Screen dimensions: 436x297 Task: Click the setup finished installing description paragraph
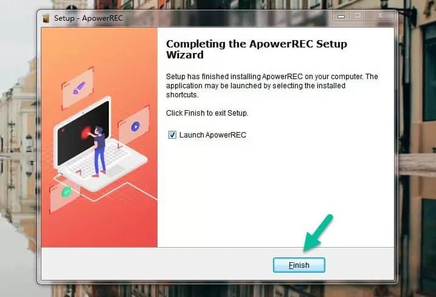pos(272,85)
